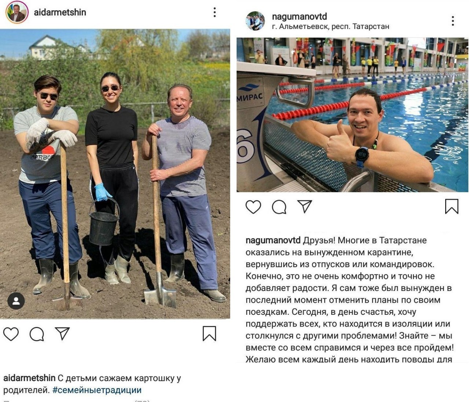Viewport: 469px width, 402px height.
Task: Open the potato planting family photo
Action: (115, 174)
